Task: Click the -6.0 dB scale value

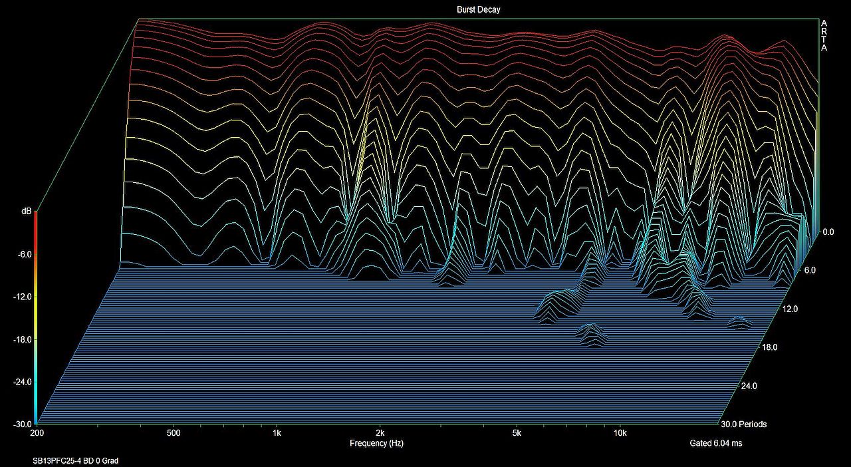Action: coord(22,254)
